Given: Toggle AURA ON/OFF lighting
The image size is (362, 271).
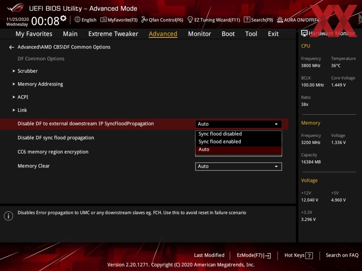Looking at the screenshot, I should click(x=298, y=20).
